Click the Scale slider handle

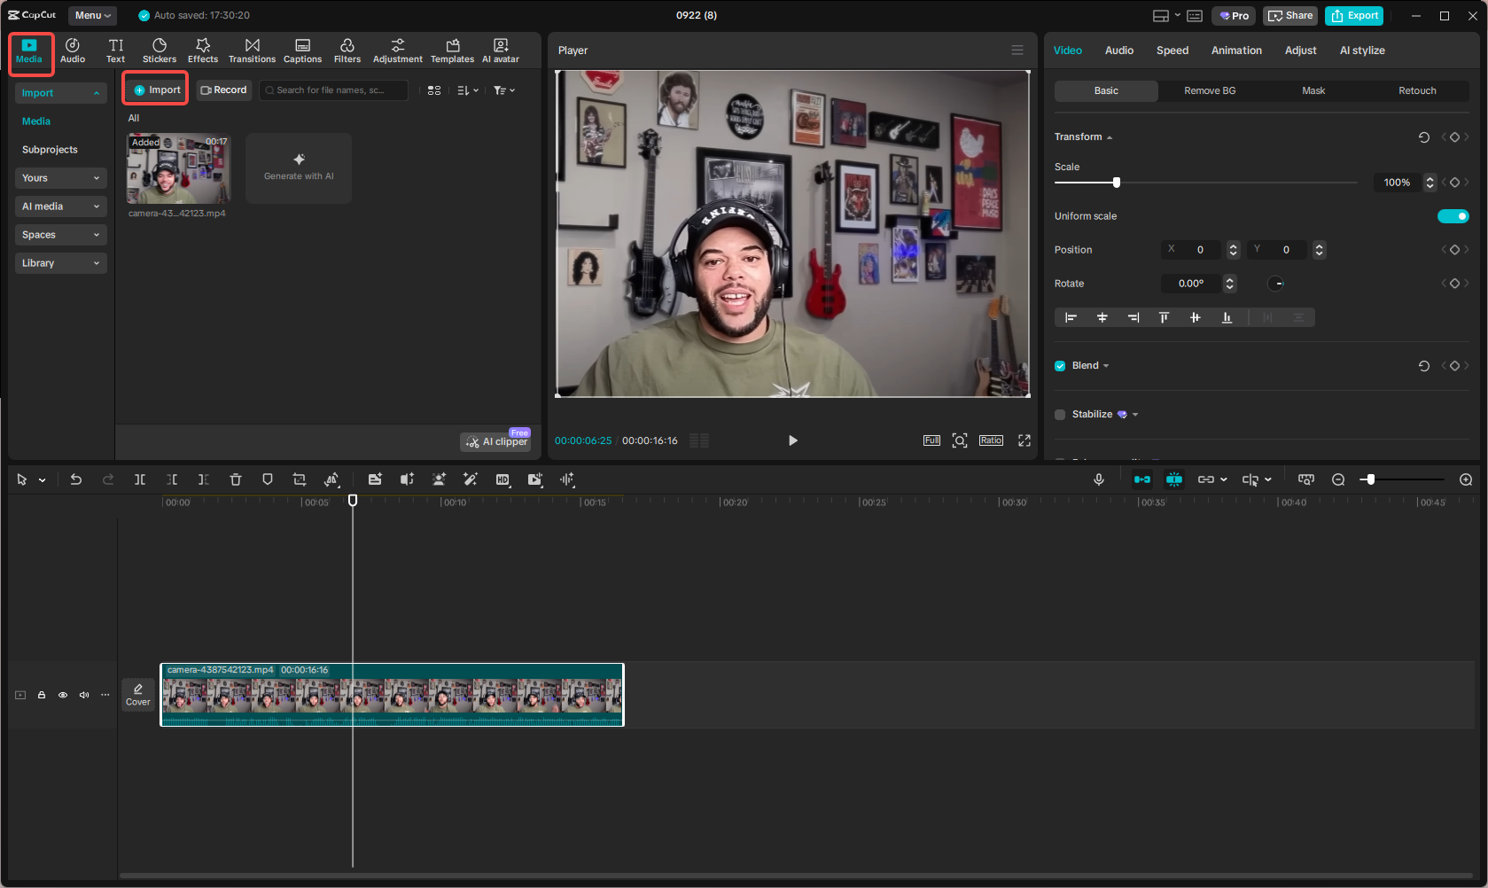(x=1117, y=183)
